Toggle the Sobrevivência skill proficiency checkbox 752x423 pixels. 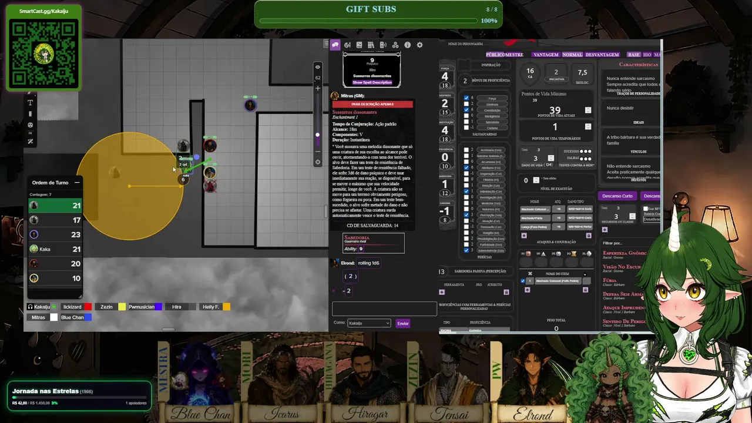coord(466,250)
